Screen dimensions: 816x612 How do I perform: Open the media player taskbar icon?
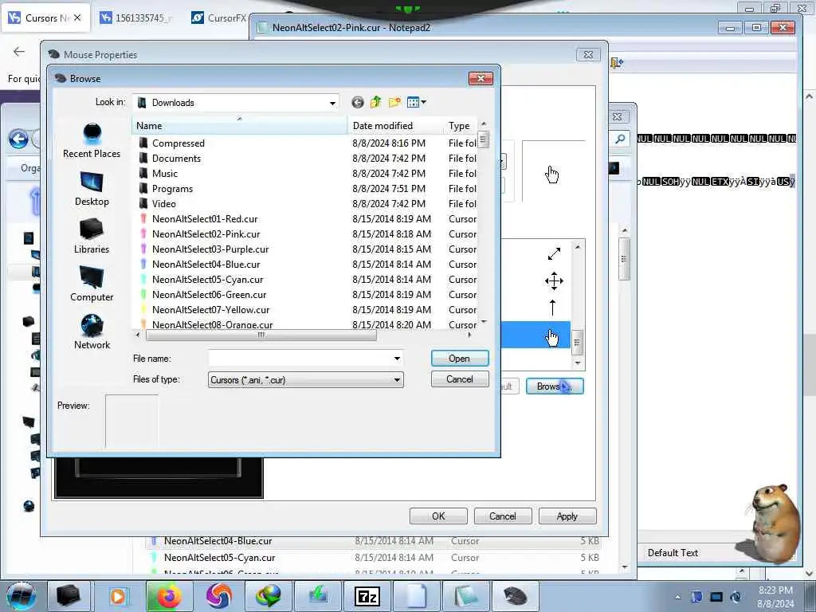click(118, 596)
